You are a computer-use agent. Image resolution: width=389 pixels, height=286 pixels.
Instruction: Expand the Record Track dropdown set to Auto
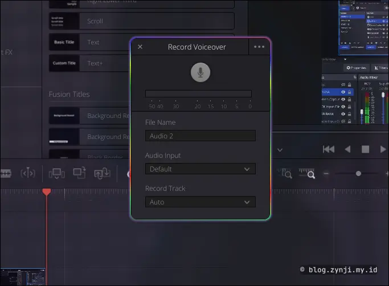pos(200,202)
